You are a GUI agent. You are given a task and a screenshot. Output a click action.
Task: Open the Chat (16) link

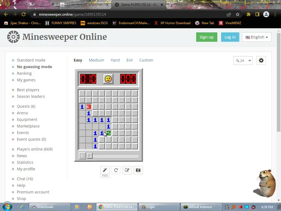pos(25,179)
